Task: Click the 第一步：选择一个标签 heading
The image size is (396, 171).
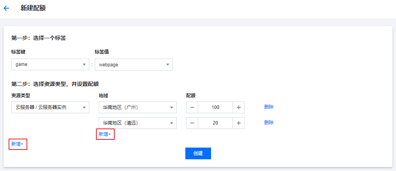Action: [x=39, y=38]
